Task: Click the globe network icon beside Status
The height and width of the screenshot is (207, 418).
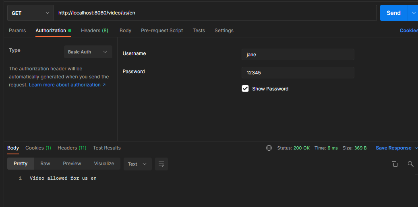Action: [269, 148]
